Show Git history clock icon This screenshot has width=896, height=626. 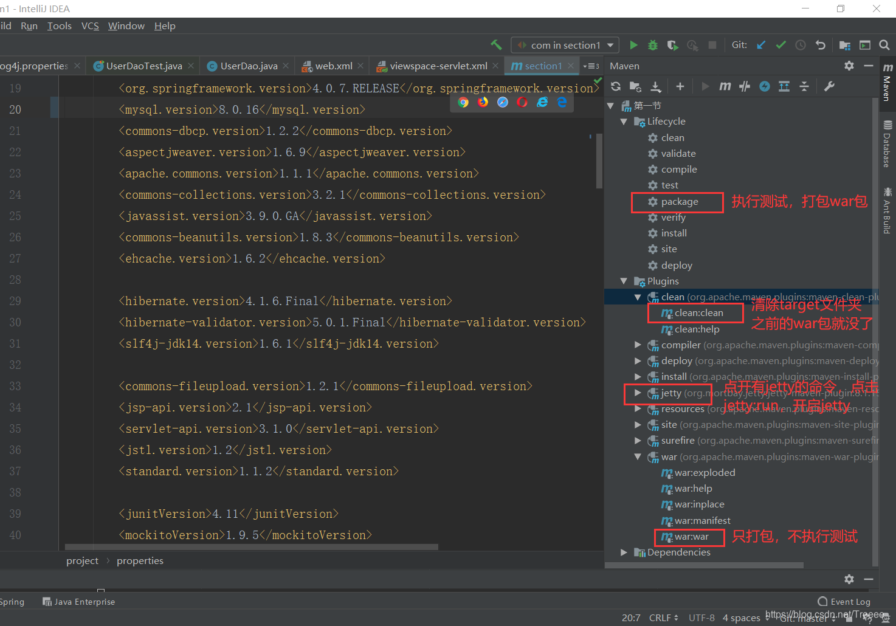click(x=801, y=45)
